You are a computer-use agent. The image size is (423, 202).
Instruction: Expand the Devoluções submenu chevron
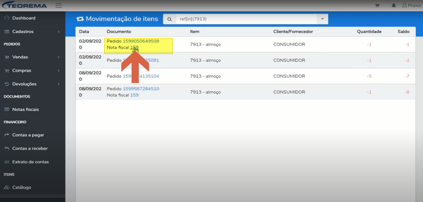59,84
